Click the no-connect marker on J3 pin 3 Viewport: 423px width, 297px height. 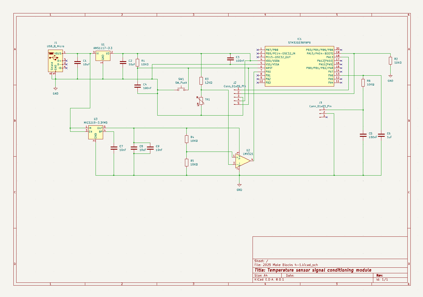(x=327, y=117)
